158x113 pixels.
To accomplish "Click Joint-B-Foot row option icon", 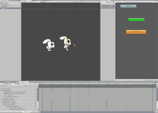I will [36, 109].
